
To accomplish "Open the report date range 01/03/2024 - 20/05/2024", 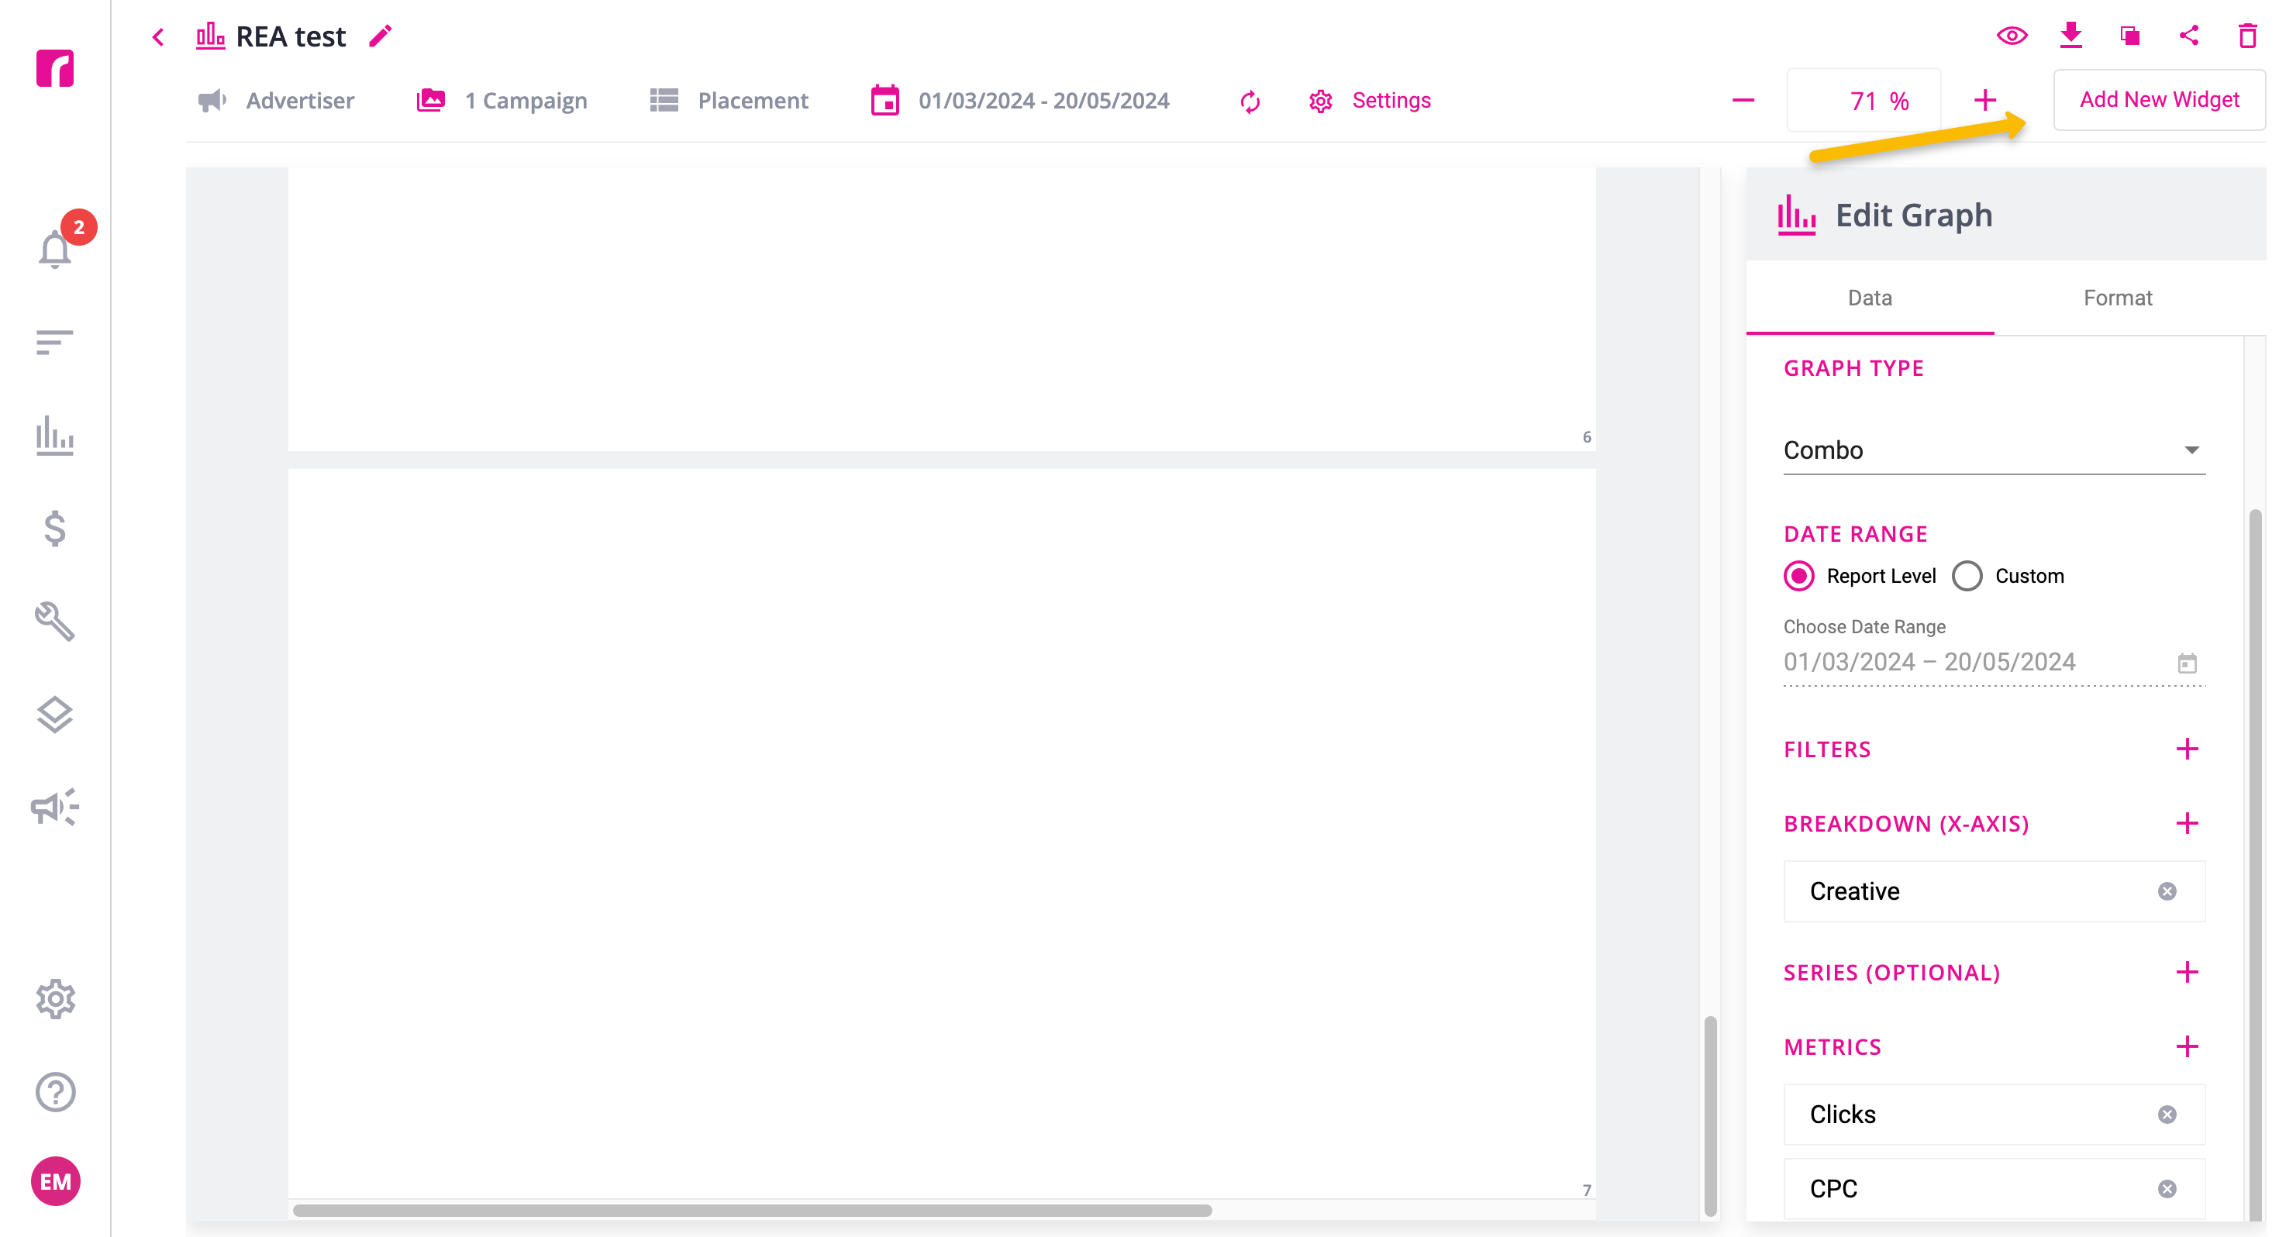I will tap(1020, 101).
